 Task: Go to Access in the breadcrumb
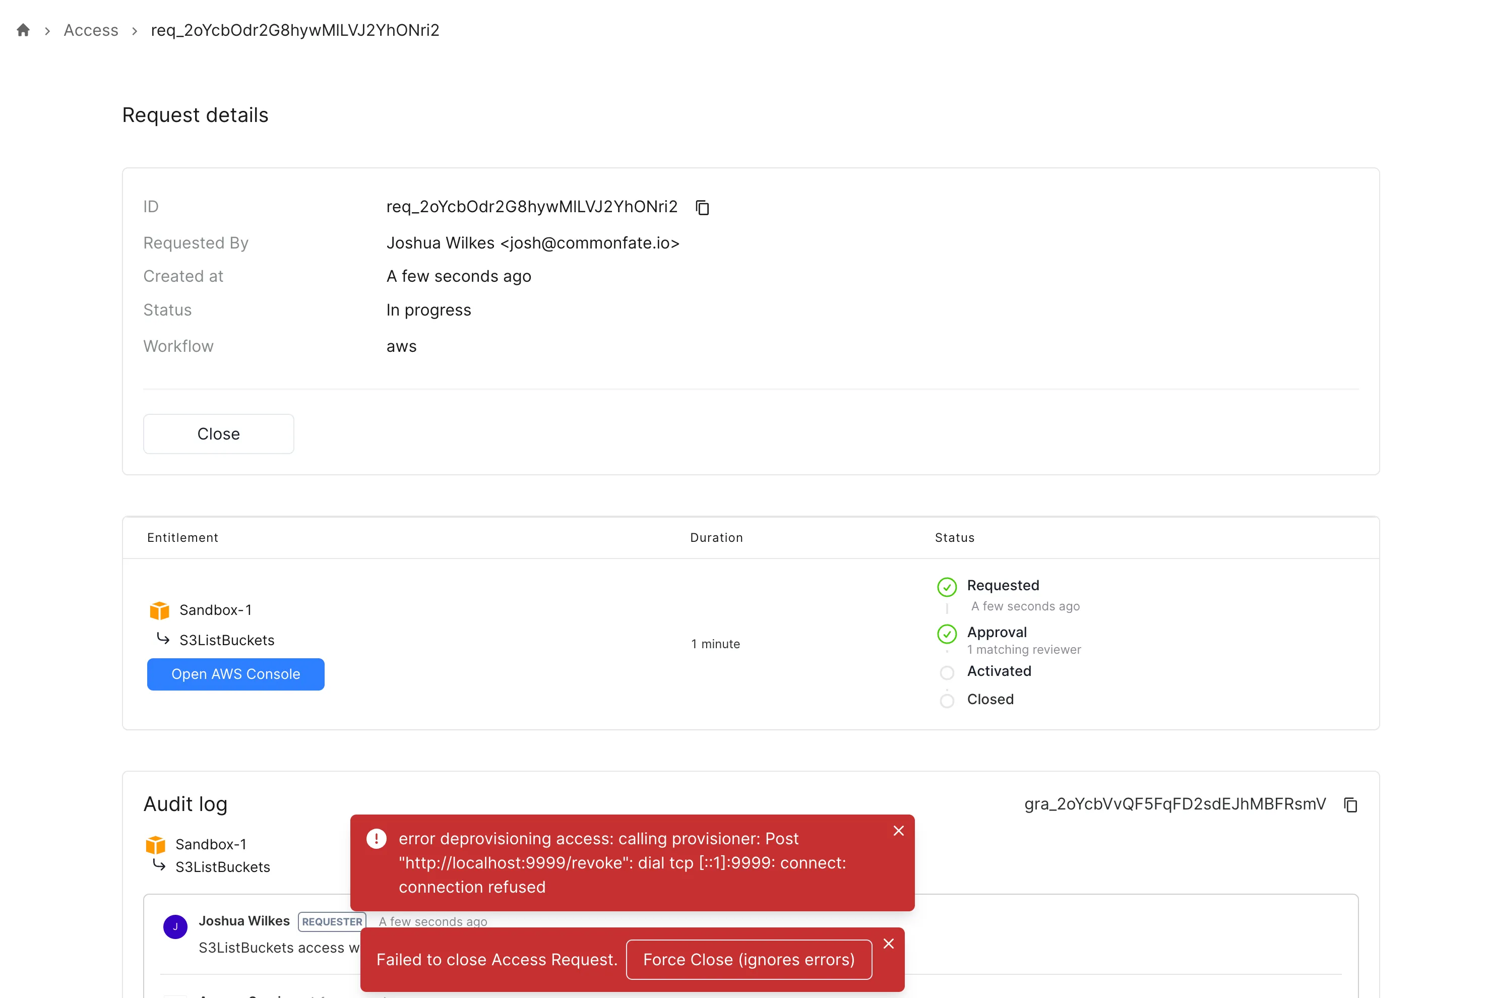tap(91, 30)
